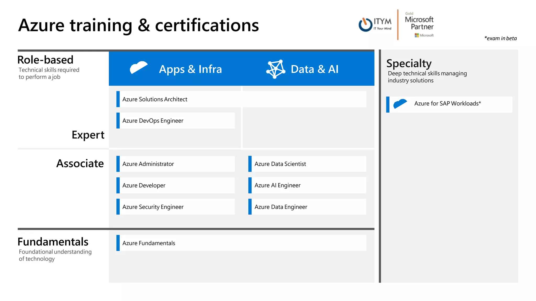The image size is (536, 301).
Task: Click 'Foundational understanding of technology' text
Action: pos(55,255)
